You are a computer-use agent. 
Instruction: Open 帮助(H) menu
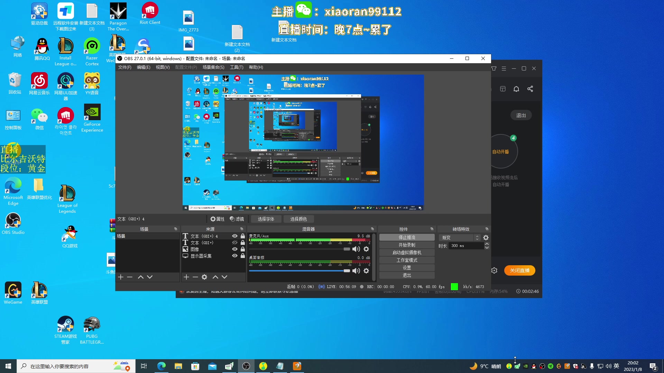click(256, 67)
